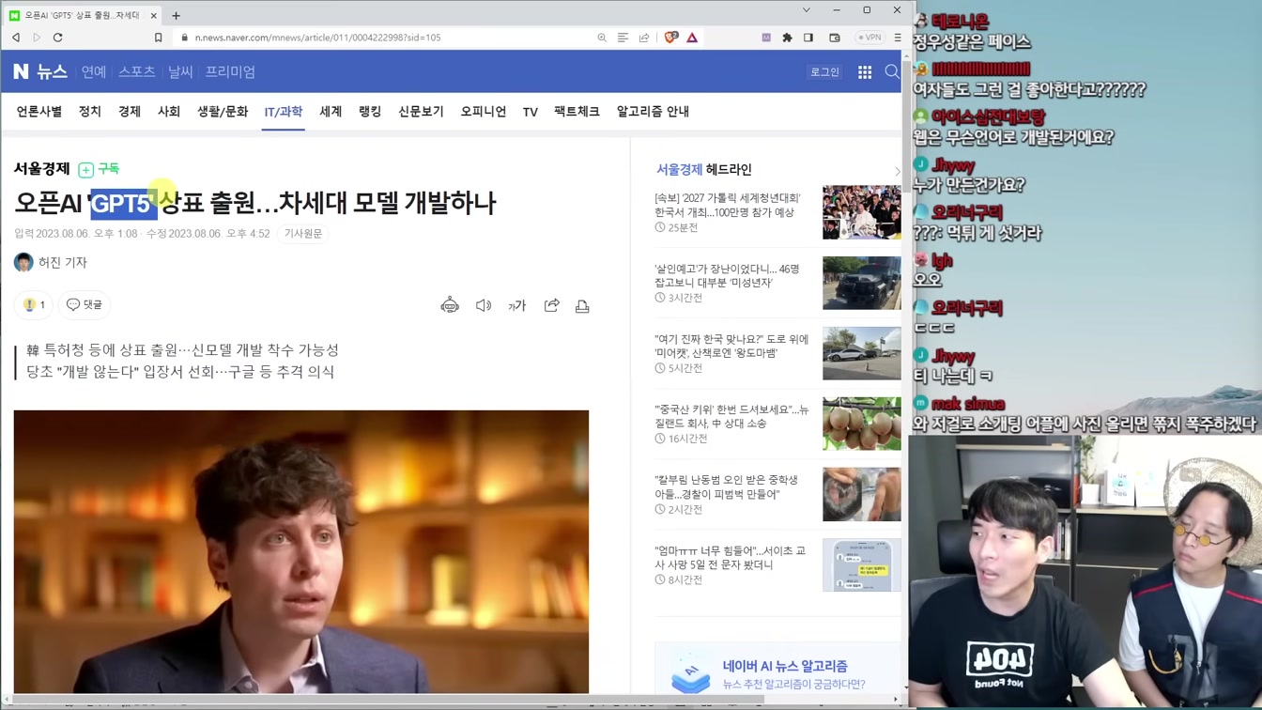Open headline about 칼부림 난동범 오인 중학생
1262x710 pixels.
[x=726, y=487]
